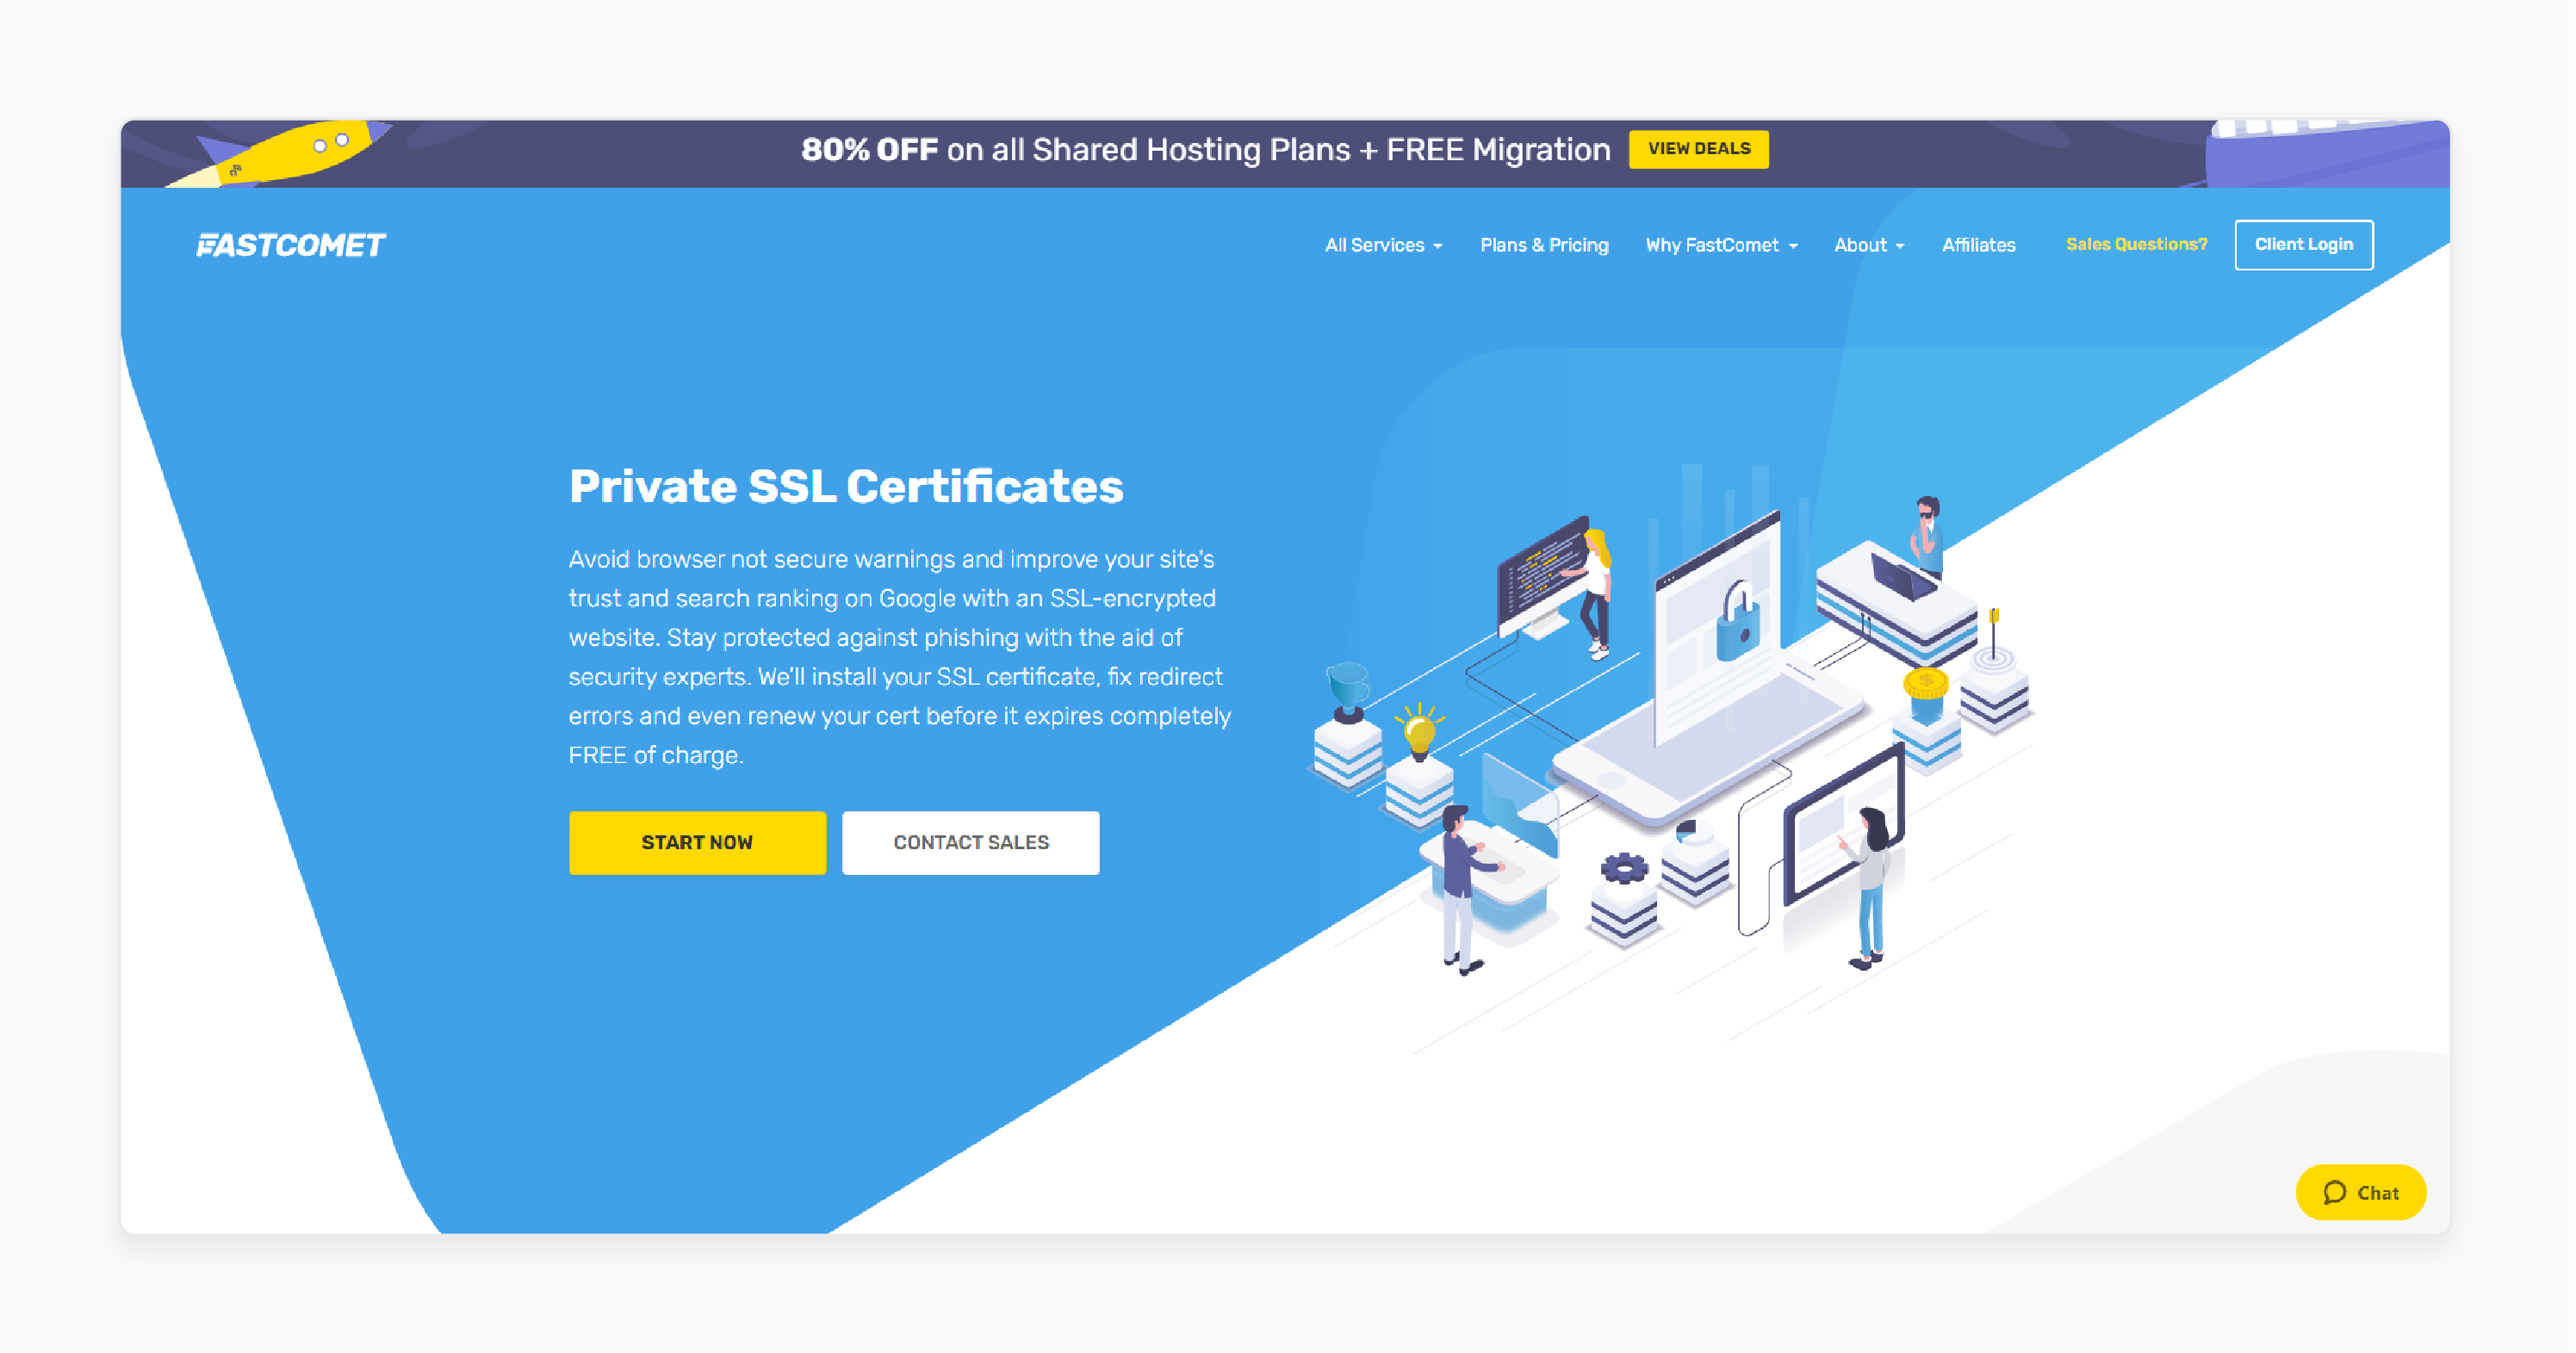This screenshot has height=1353, width=2576.
Task: Click the lightbulb icon in illustration
Action: pos(1419,732)
